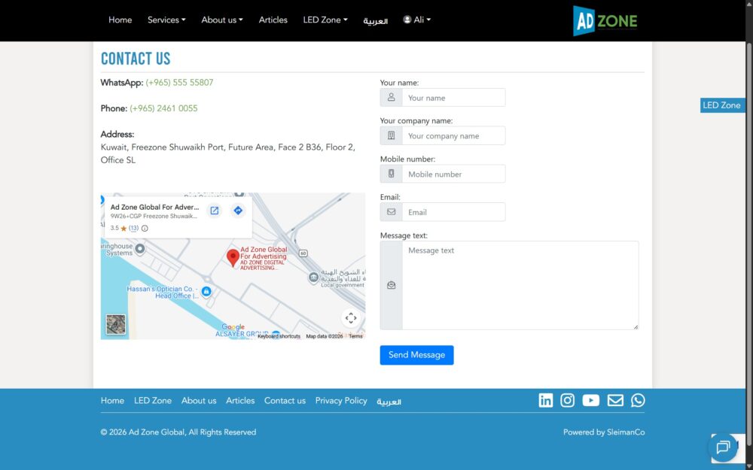Go to Home in the top navigation
Viewport: 753px width, 470px height.
click(x=120, y=20)
